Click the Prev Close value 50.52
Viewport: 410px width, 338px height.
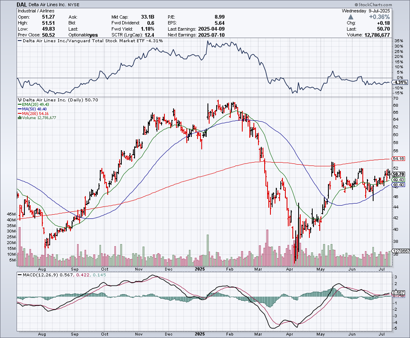point(48,35)
